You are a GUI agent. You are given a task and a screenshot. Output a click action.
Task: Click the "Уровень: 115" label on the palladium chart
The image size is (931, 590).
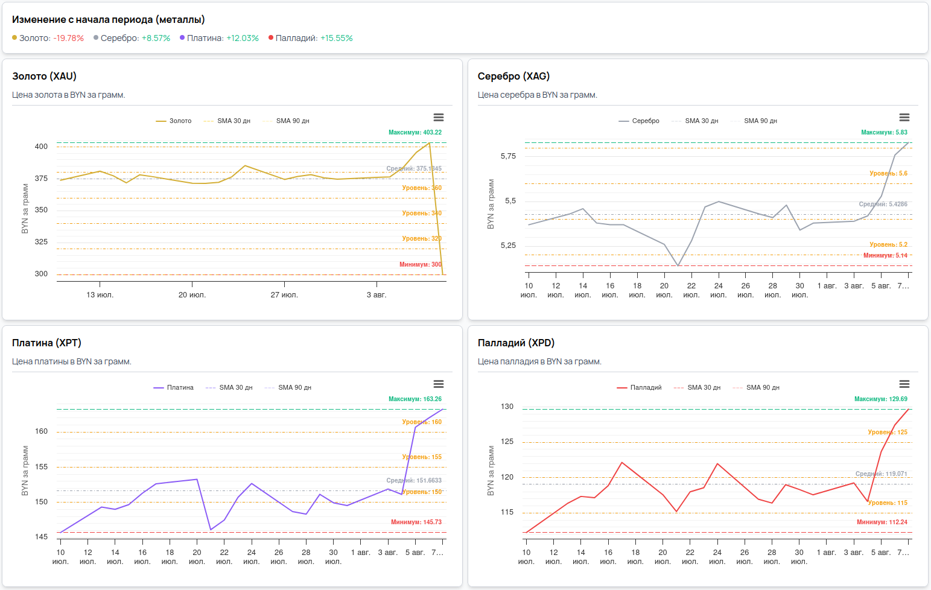888,503
